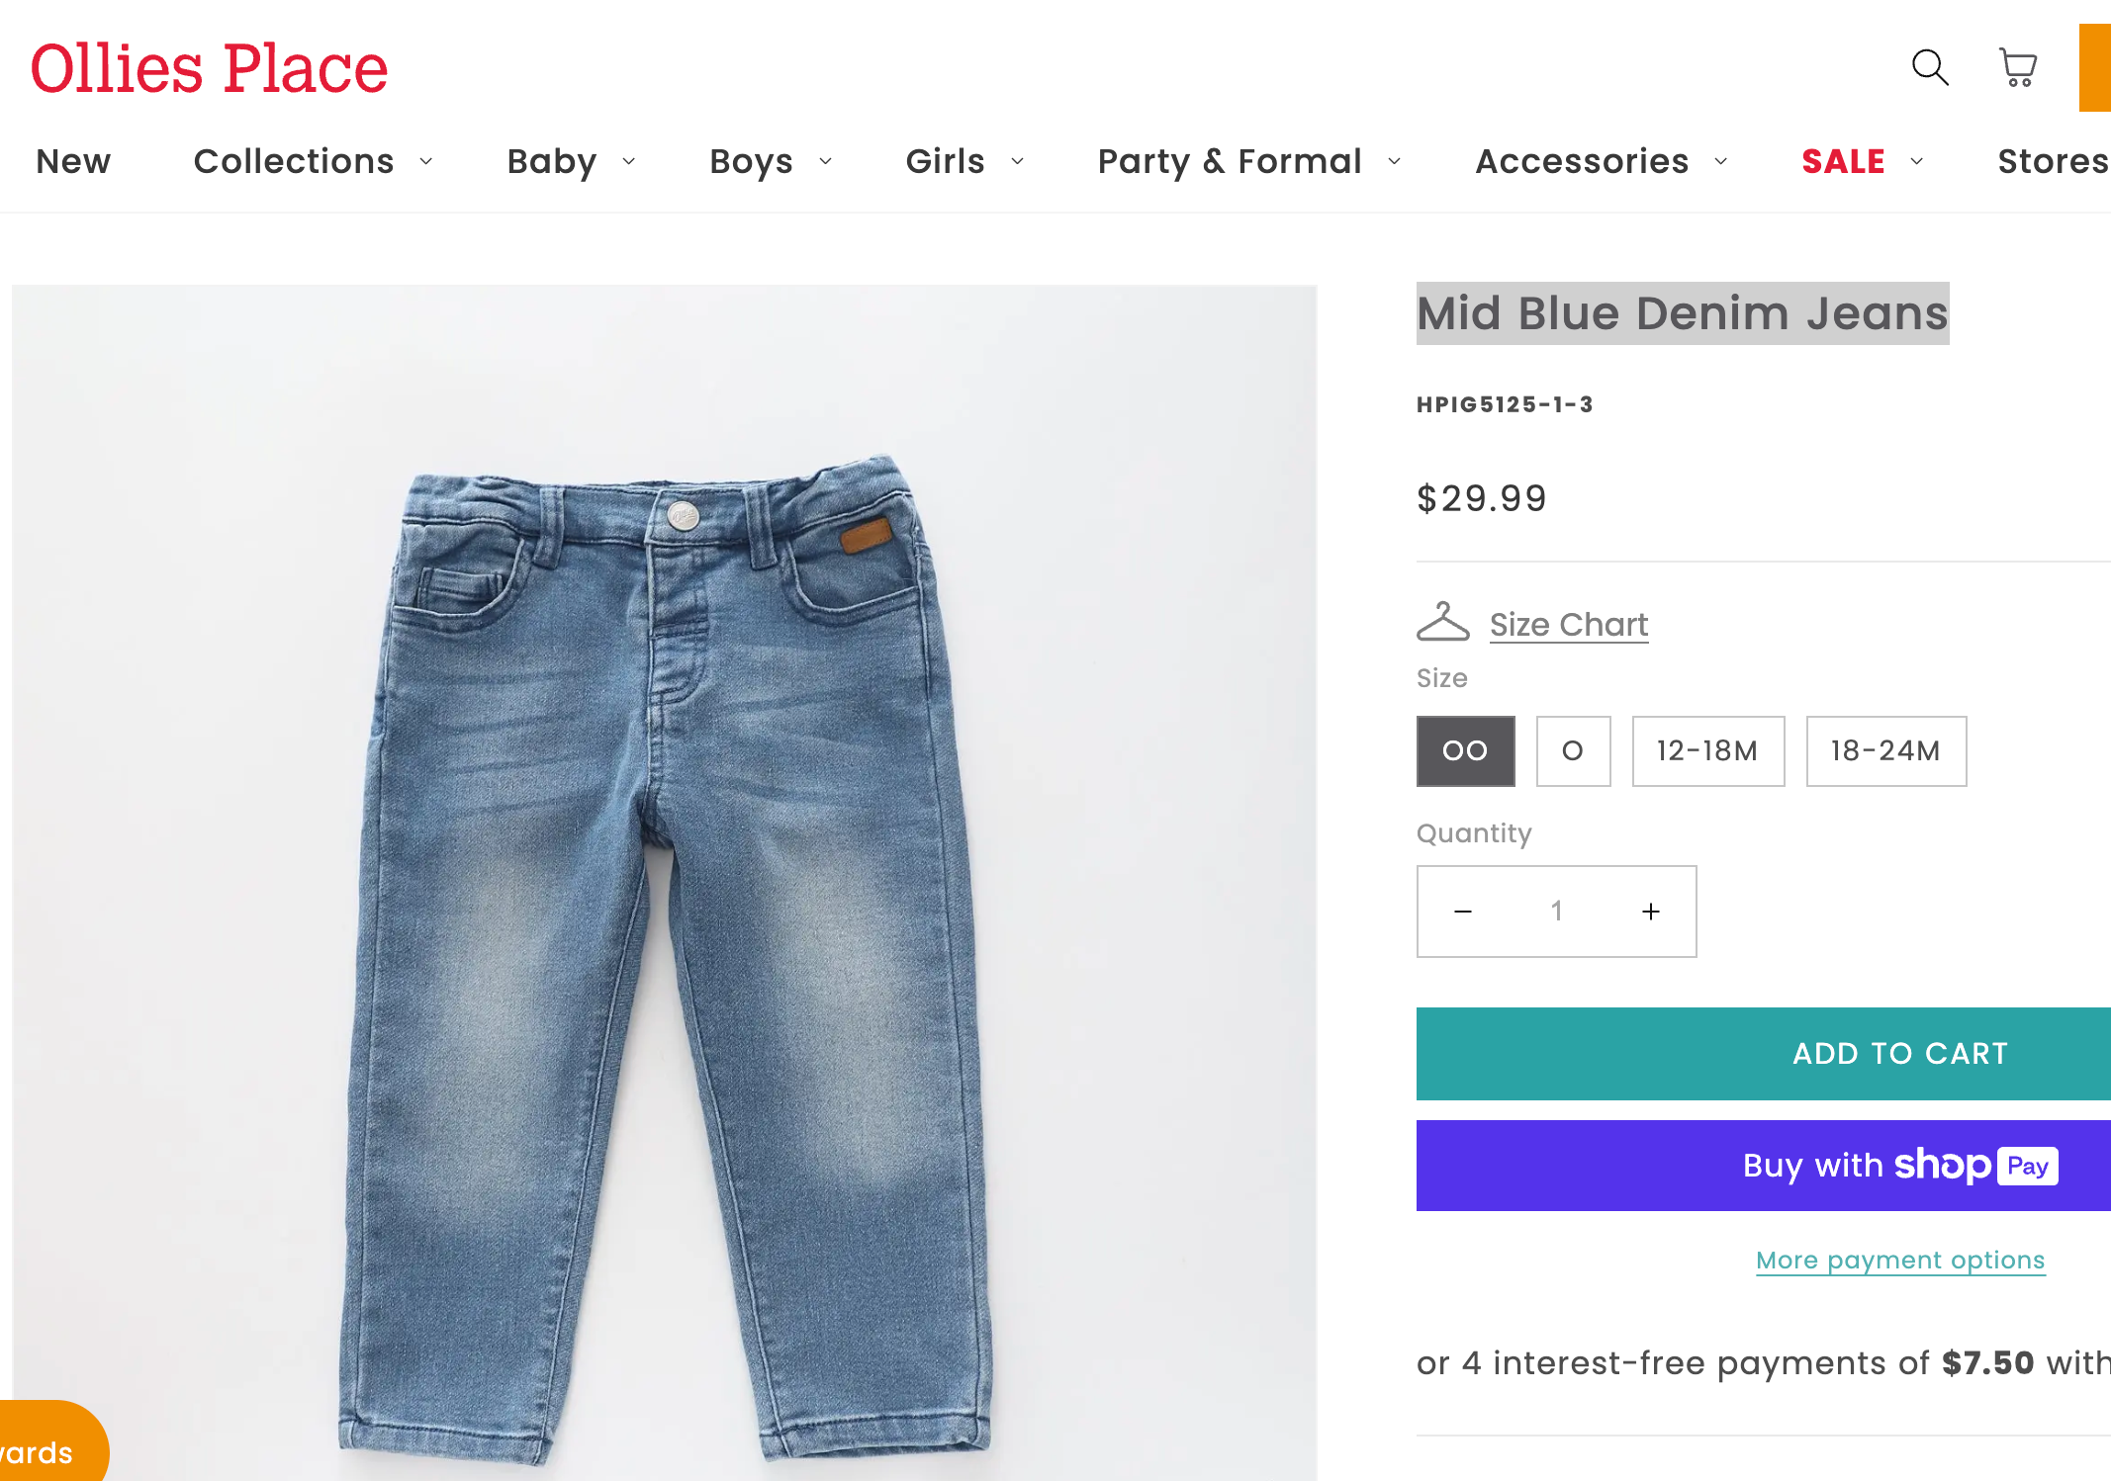Select size O
Screen dimensions: 2111x1481
1573,751
